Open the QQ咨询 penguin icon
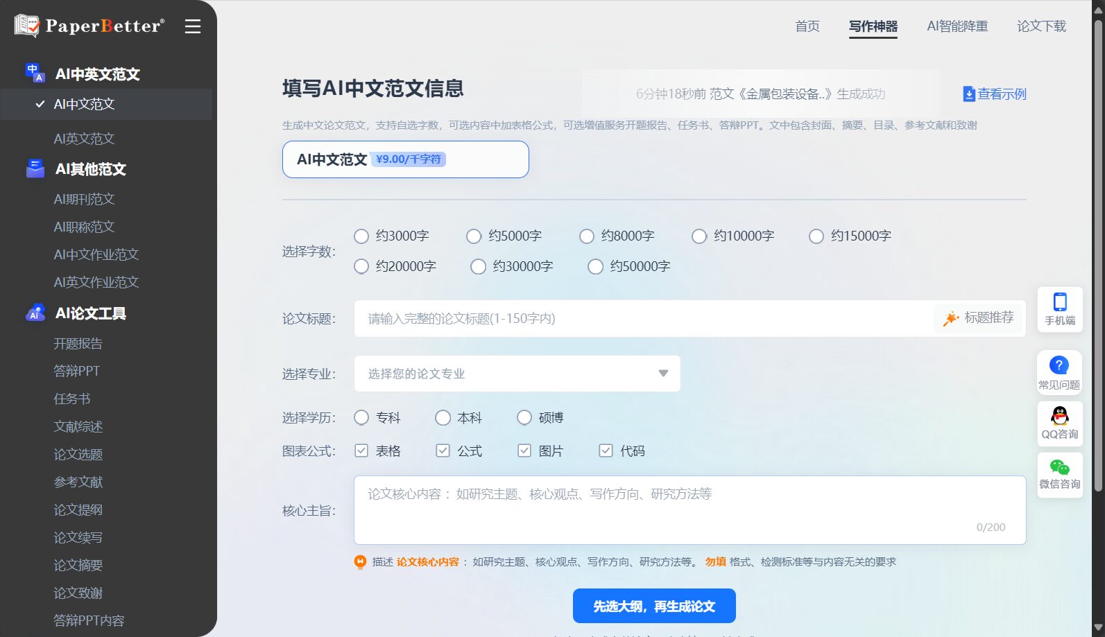The image size is (1105, 637). pos(1060,416)
